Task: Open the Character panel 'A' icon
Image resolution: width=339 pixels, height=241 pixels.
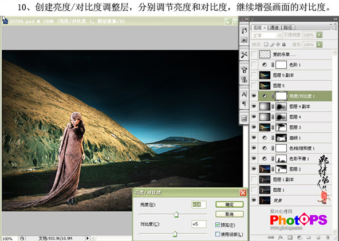Action: [x=244, y=94]
